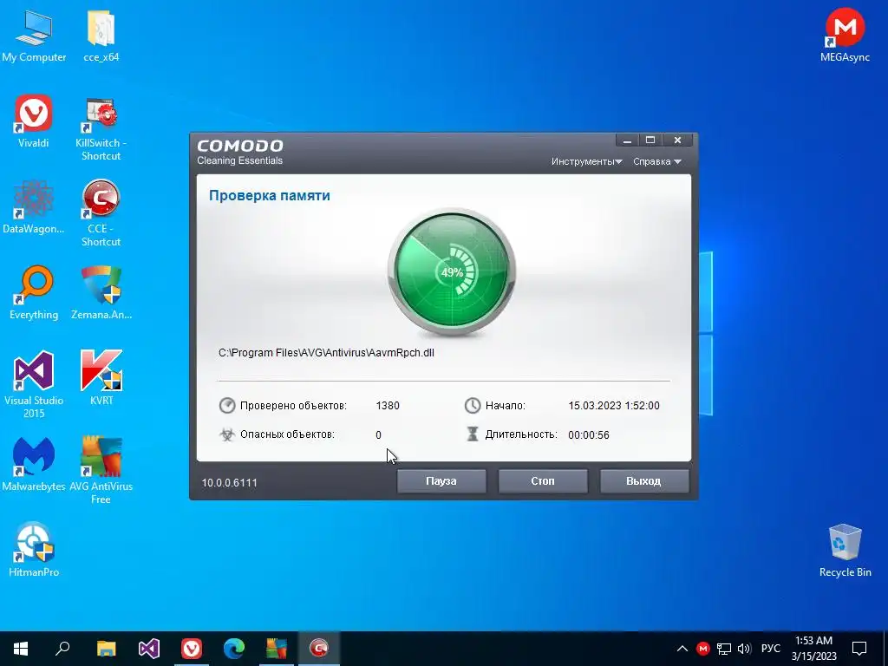
Task: Open the Windows Start menu
Action: click(x=21, y=649)
